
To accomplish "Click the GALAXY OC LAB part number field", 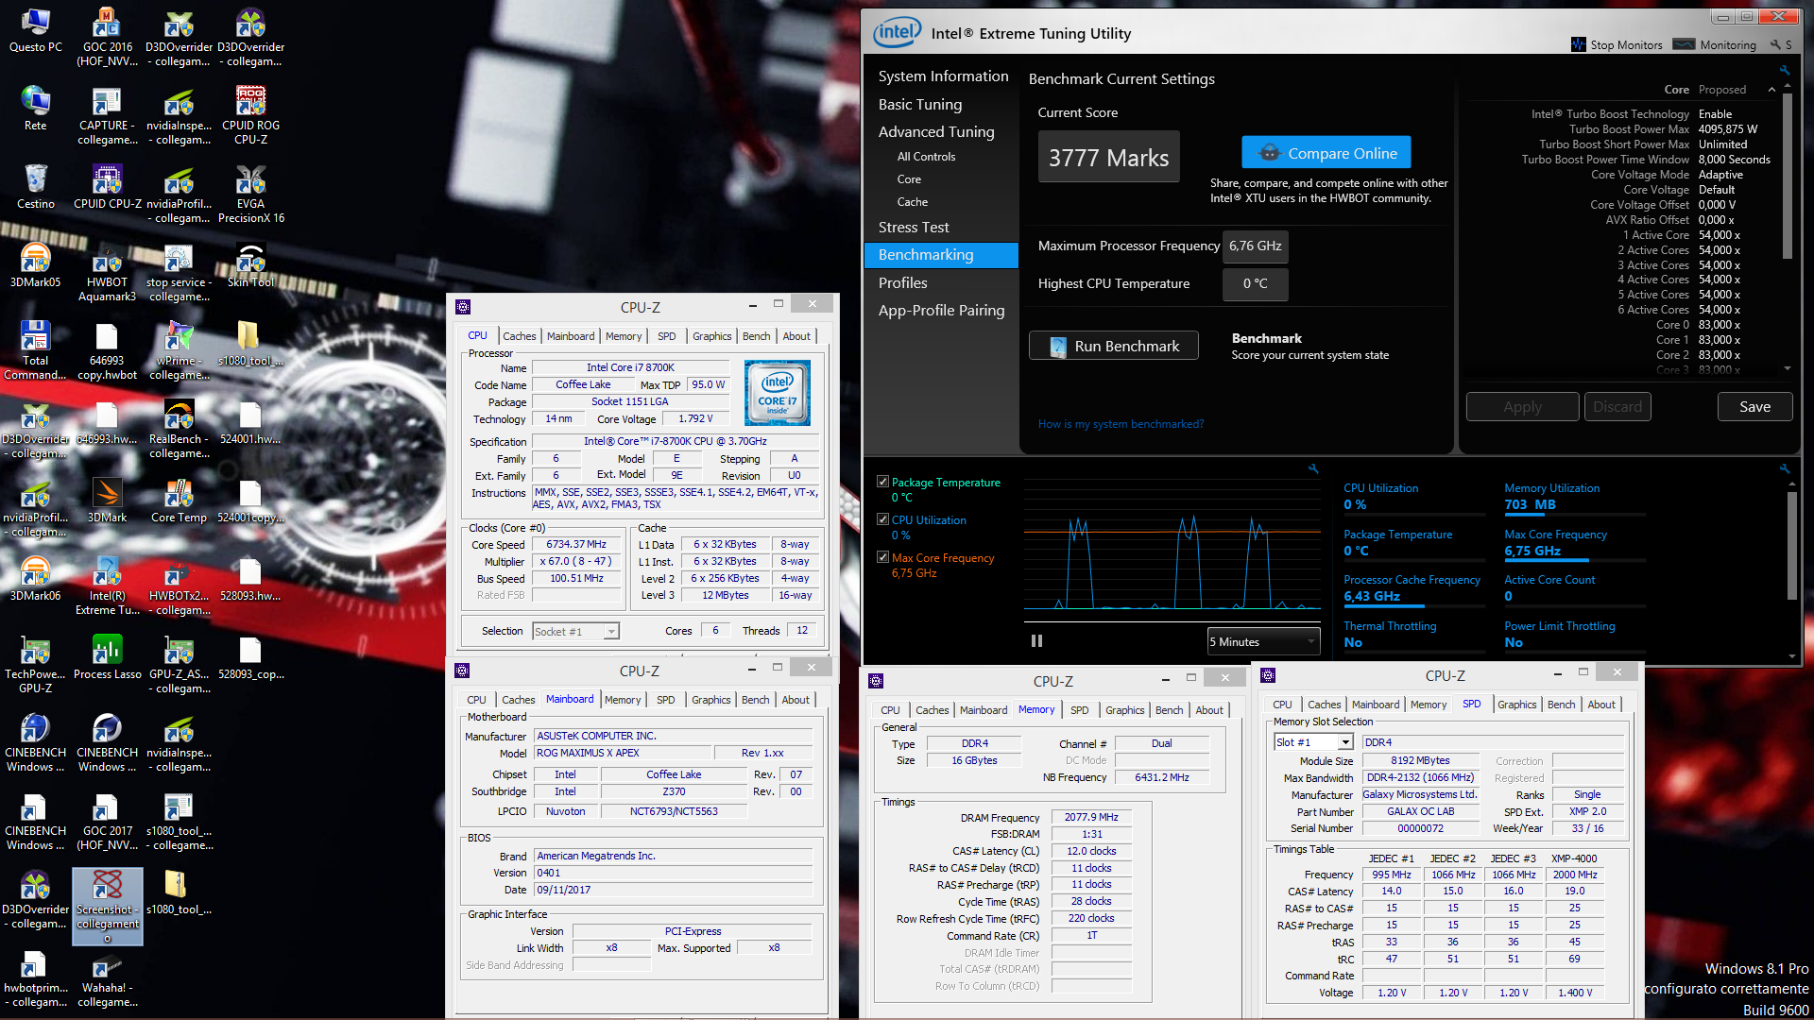I will [1420, 811].
